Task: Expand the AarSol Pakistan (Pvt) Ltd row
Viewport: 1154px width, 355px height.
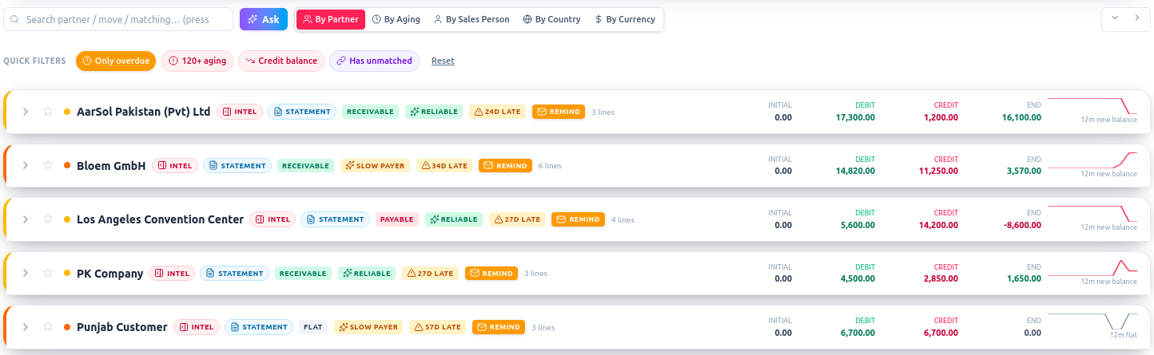Action: (26, 112)
